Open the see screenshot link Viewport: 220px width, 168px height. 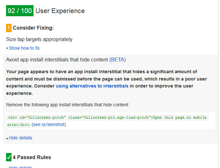(x=48, y=124)
